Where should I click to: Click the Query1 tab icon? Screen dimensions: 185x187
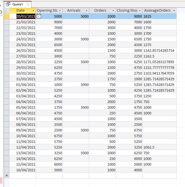point(8,4)
